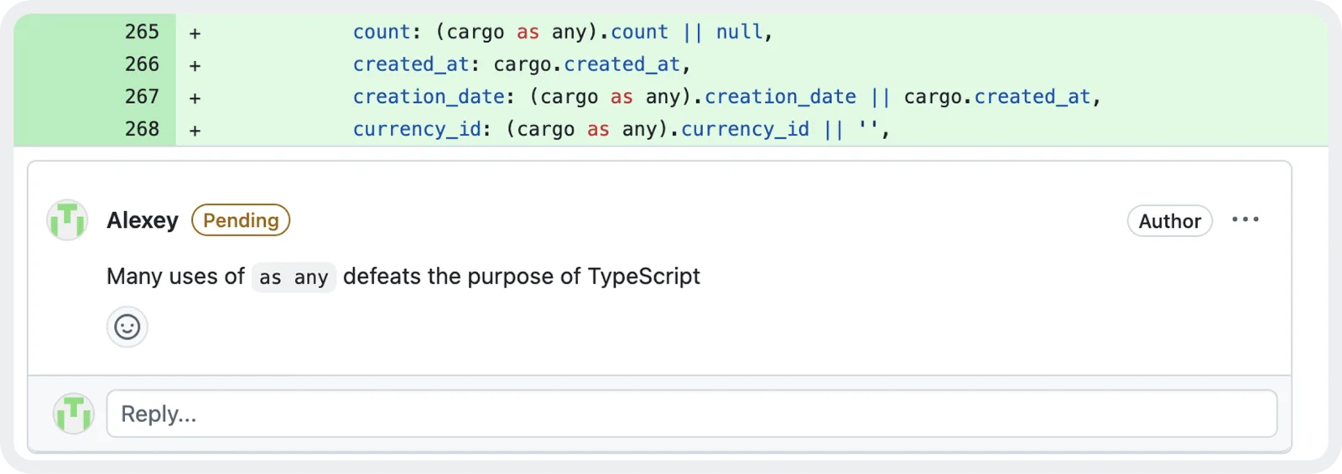Viewport: 1342px width, 474px height.
Task: Click line number 267
Action: pos(142,97)
